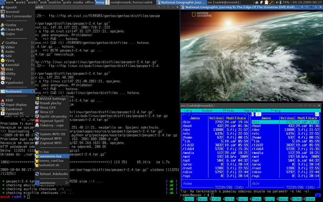323x202 pixels.
Task: Launch Firefox from the main menu
Action: (11, 25)
